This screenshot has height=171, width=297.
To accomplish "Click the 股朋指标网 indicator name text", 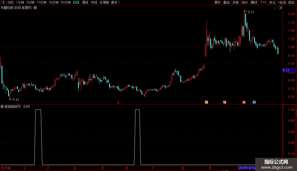I will click(x=13, y=107).
